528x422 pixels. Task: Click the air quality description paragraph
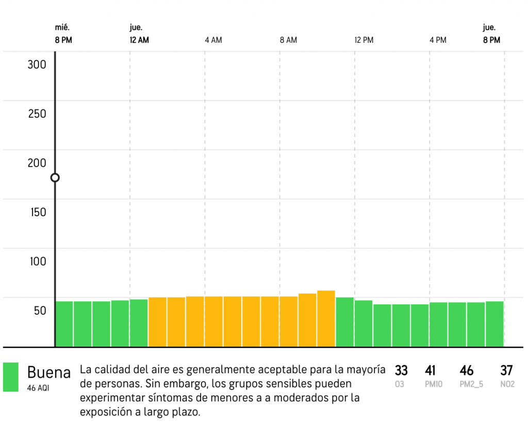click(232, 391)
